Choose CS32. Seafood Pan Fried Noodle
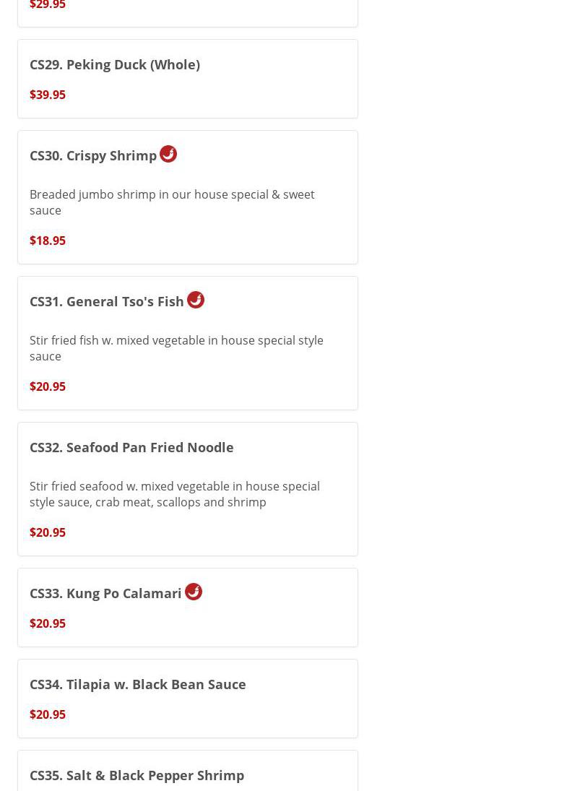 coord(131,447)
